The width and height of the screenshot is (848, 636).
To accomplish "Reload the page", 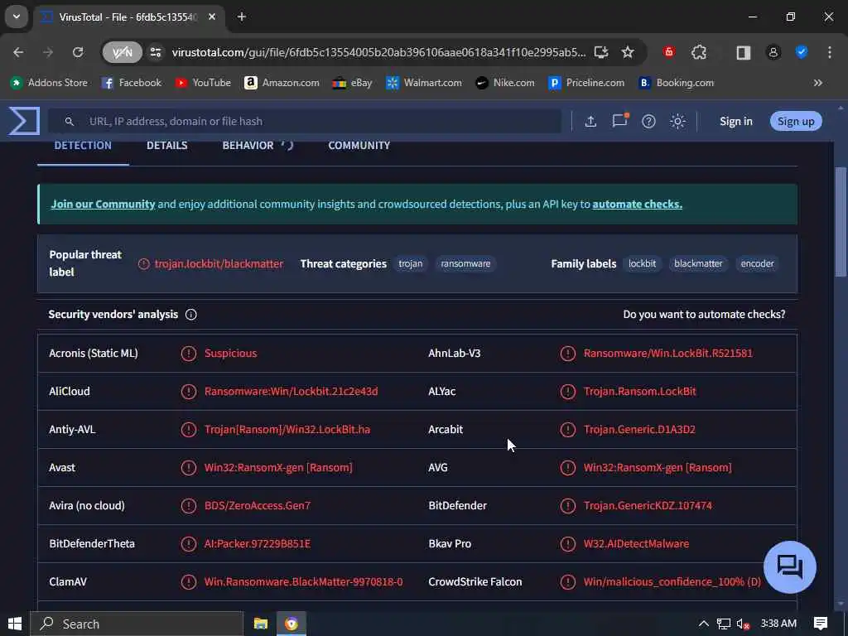I will pos(78,52).
